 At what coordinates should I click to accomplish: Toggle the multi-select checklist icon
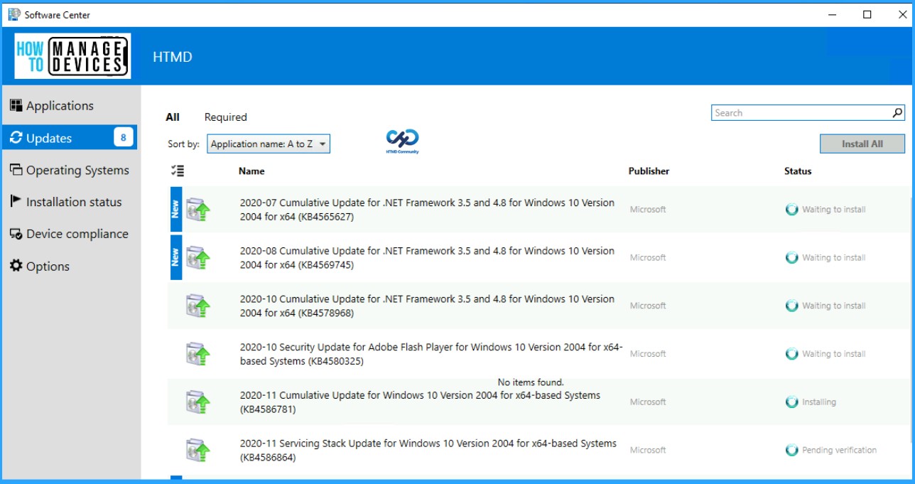point(178,171)
